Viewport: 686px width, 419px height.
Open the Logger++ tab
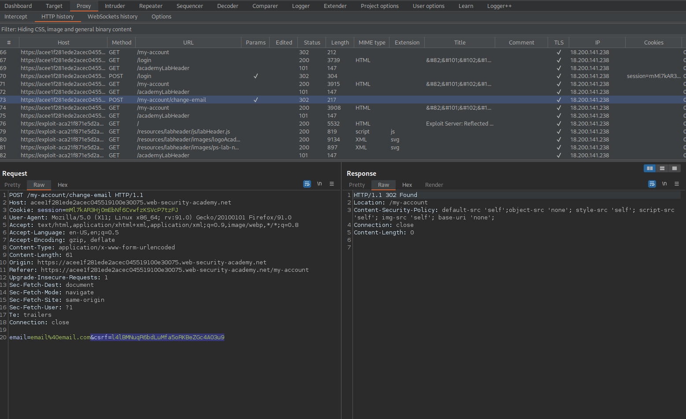(x=500, y=6)
